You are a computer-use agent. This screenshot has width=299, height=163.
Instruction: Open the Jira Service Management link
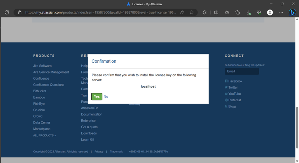pos(51,72)
